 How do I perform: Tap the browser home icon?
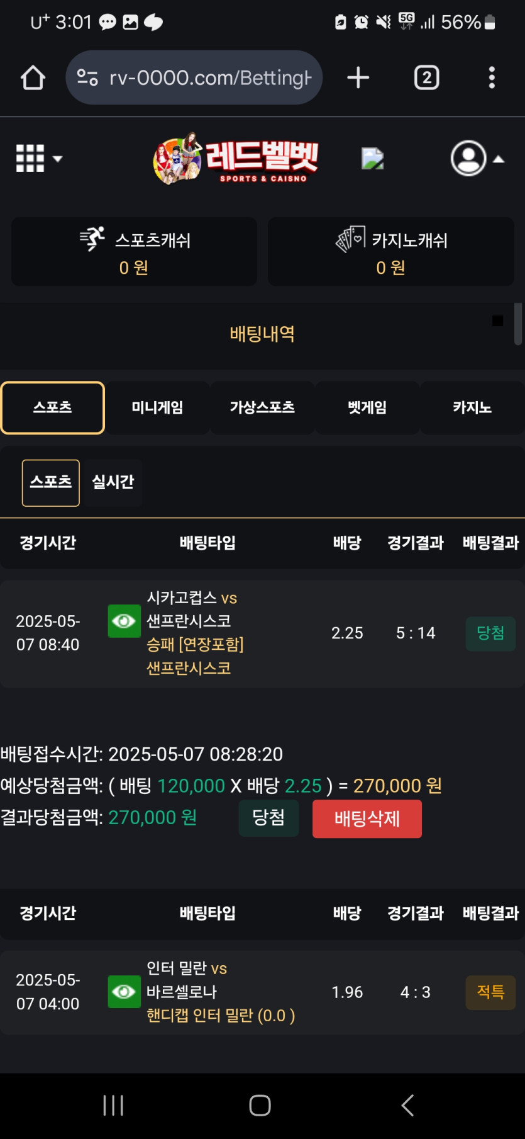(33, 78)
